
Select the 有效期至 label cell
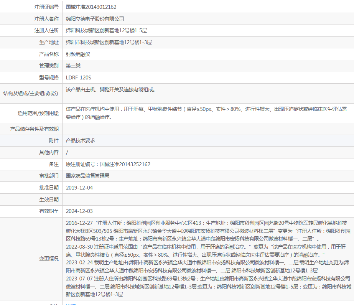click(49, 211)
